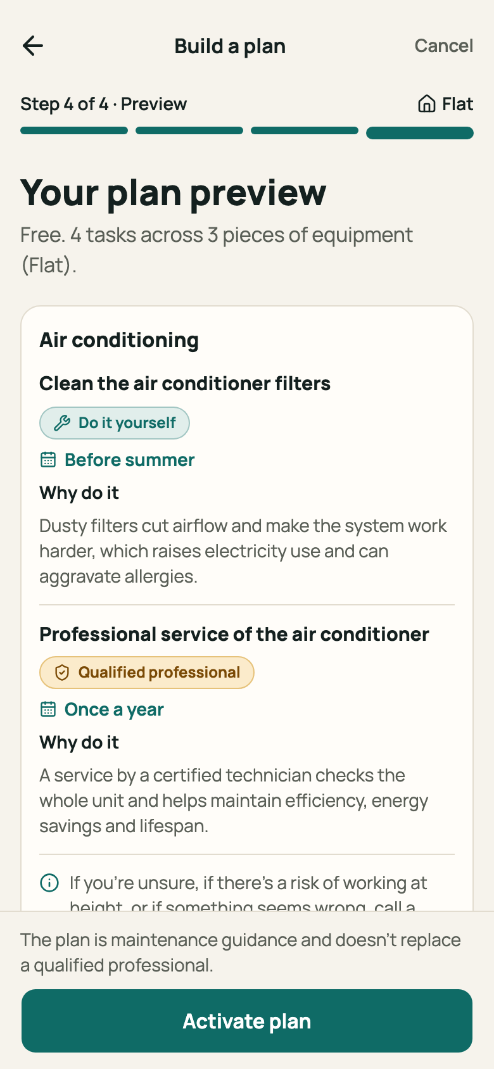Cancel building the plan
Screen dimensions: 494x1069
(x=444, y=46)
